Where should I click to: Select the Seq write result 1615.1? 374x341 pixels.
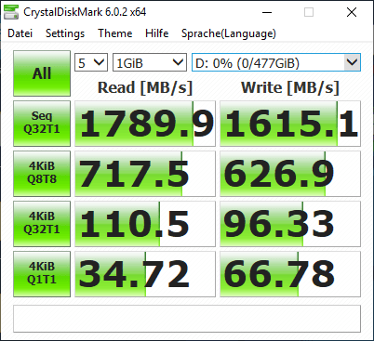click(290, 124)
